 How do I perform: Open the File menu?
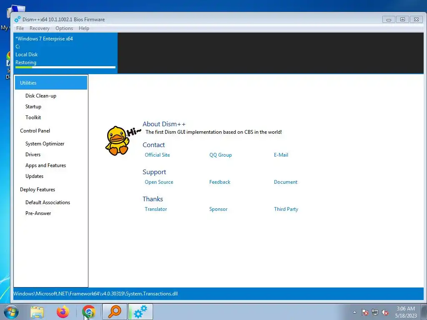(x=20, y=28)
